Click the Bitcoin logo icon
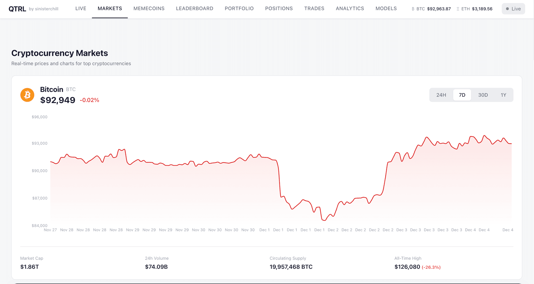This screenshot has height=284, width=534. (x=27, y=95)
